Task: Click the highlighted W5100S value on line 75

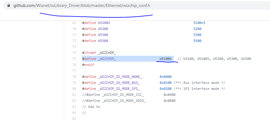Action: coord(166,59)
